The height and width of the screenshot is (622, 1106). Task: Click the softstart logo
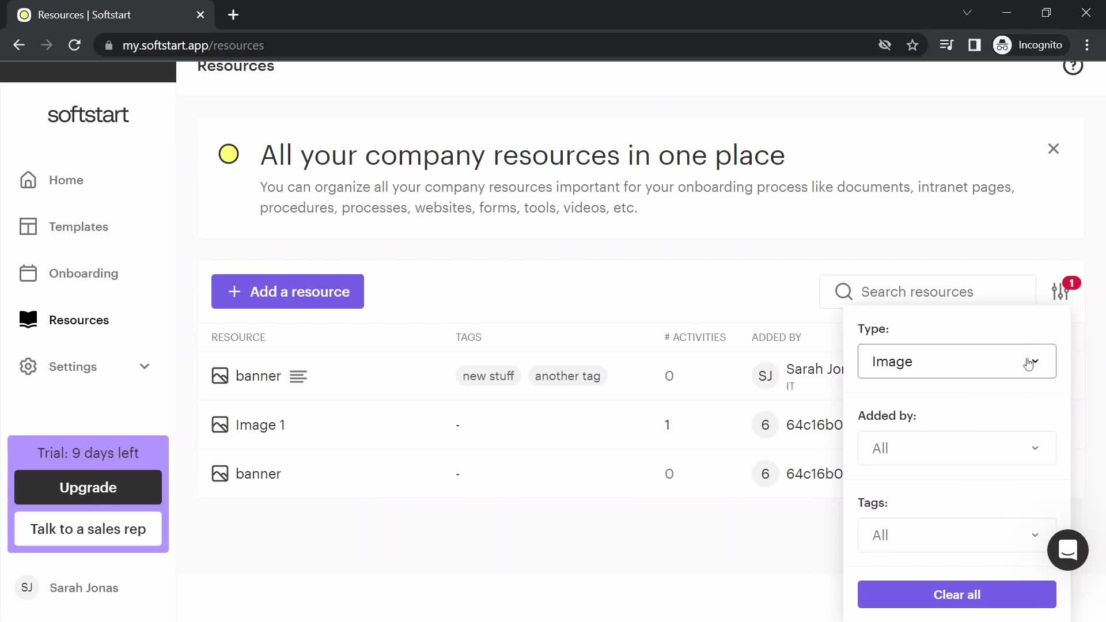pos(88,115)
